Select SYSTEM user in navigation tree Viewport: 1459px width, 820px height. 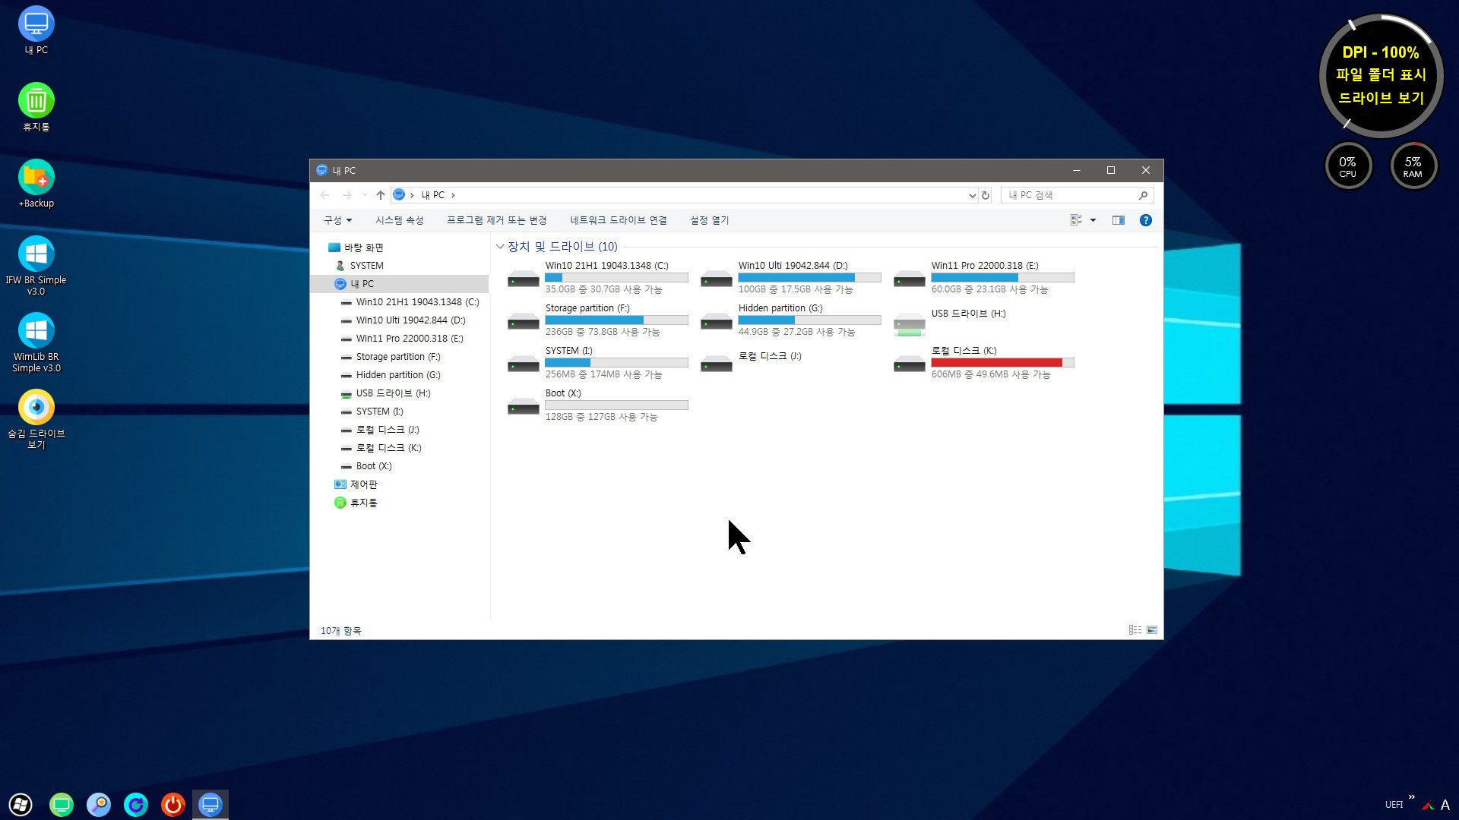click(366, 266)
